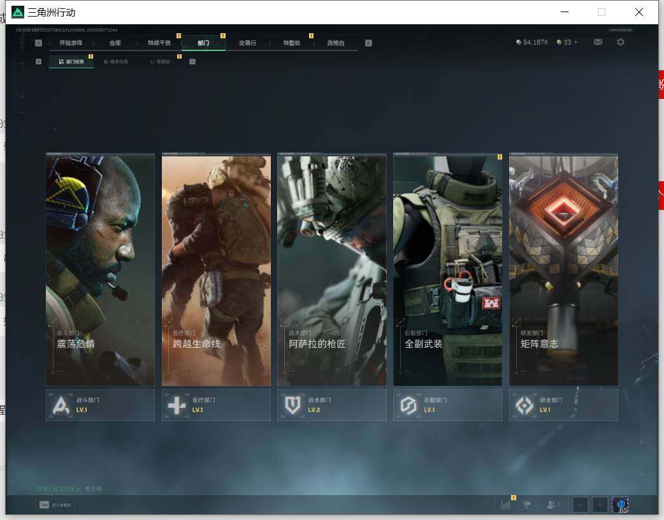664x520 pixels.
Task: Click the chat message line above the bottom bar
Action: 69,489
